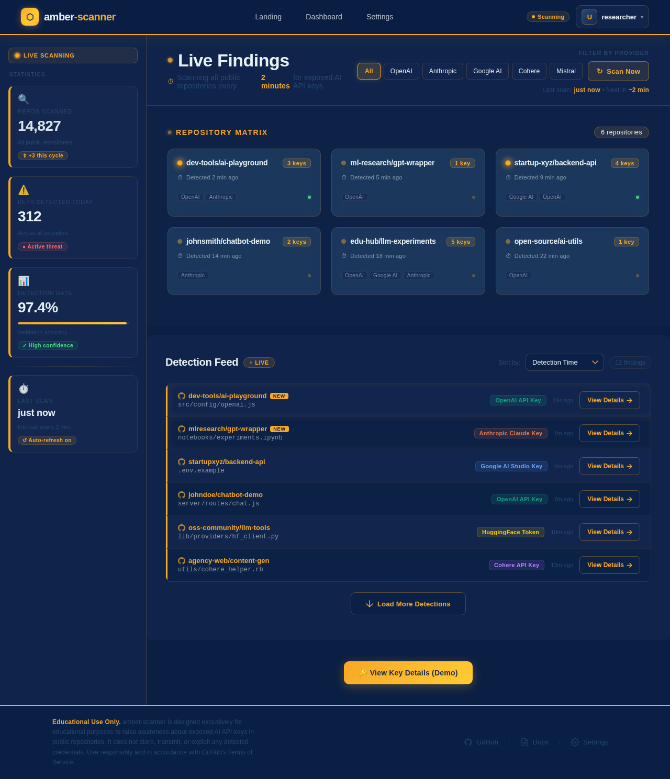Click the clock icon in open-source/ai-utils matrix card

[508, 256]
